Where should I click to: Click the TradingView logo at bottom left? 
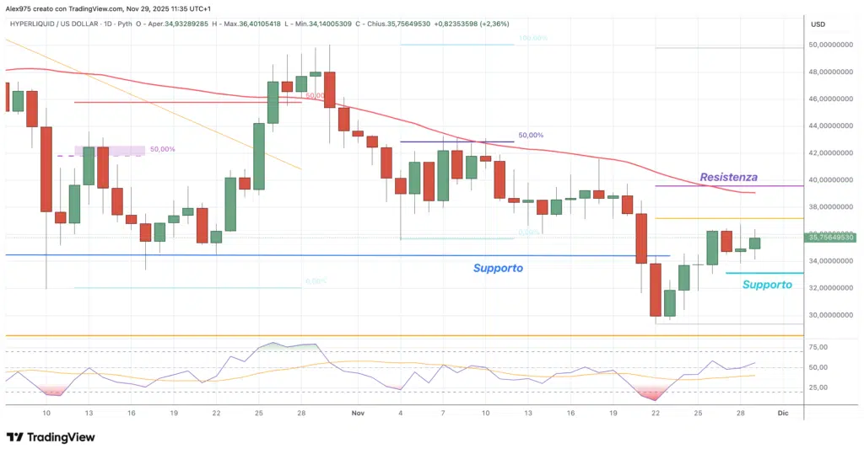pos(50,437)
